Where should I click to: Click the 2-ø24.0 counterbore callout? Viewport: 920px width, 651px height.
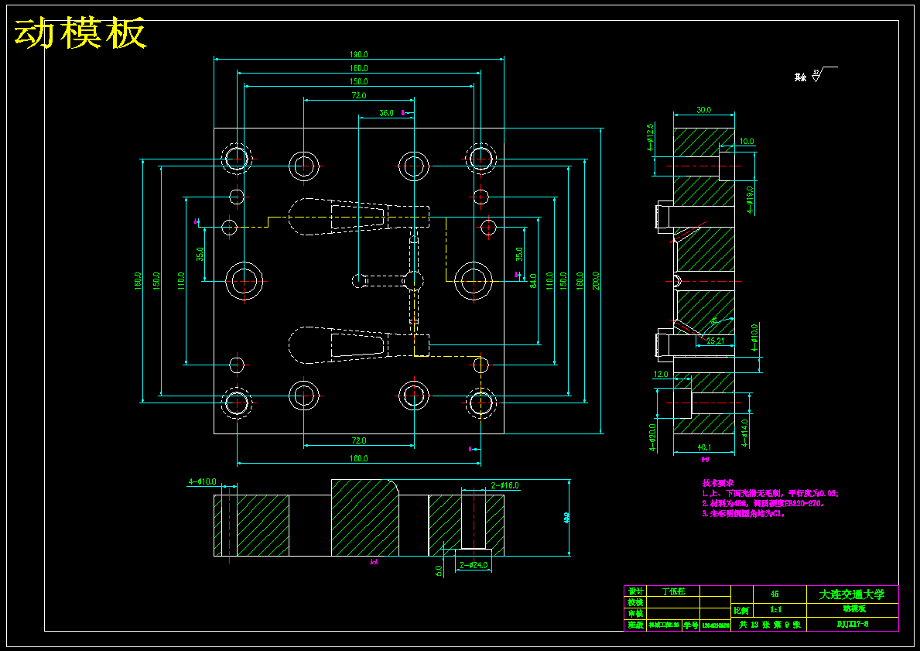pos(472,566)
